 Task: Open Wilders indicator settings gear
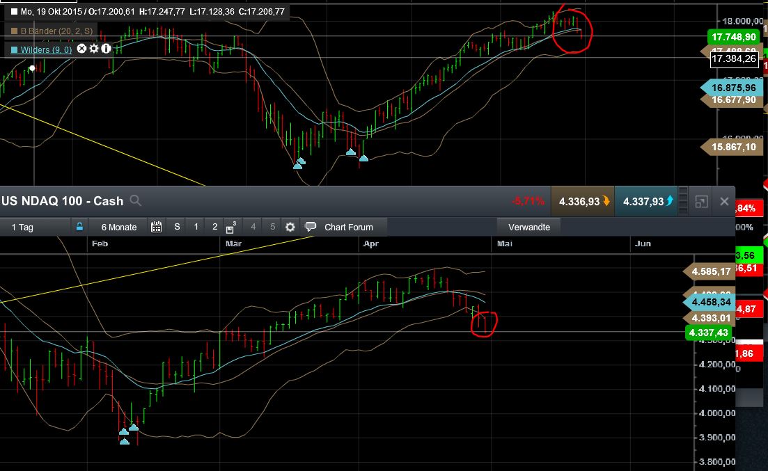point(94,48)
